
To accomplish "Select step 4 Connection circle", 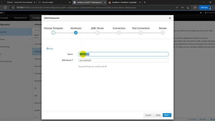I will pyautogui.click(x=119, y=33).
